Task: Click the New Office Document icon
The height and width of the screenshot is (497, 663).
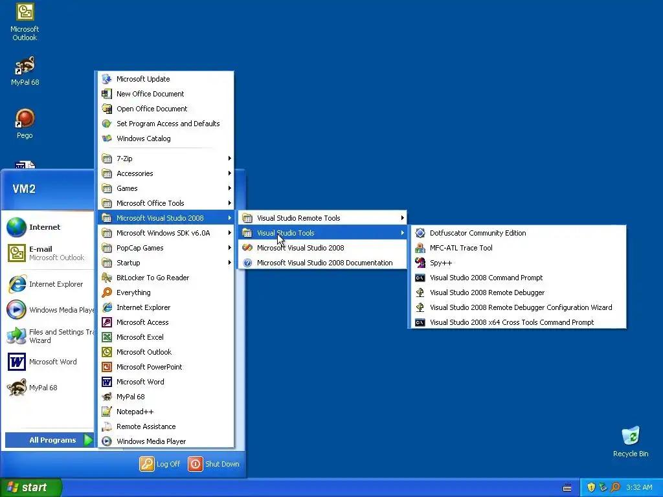Action: coord(107,93)
